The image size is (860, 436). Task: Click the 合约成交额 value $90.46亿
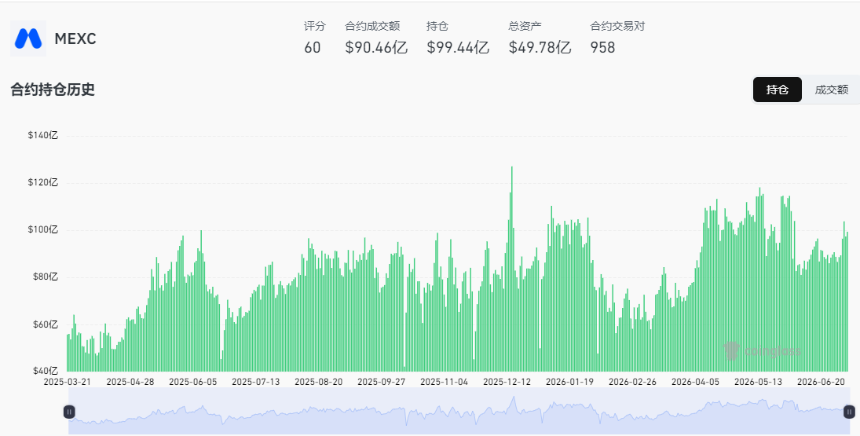[x=376, y=47]
